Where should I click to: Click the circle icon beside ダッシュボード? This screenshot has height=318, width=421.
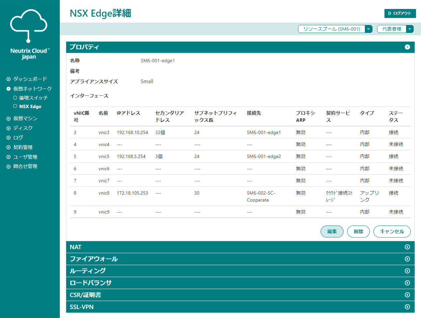tap(9, 79)
